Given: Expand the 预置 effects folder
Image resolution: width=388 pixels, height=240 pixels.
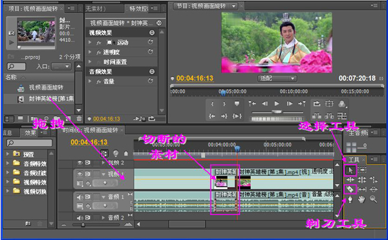Looking at the screenshot, I should [x=8, y=154].
